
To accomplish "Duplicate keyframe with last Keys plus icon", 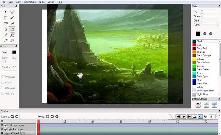I will (57, 116).
